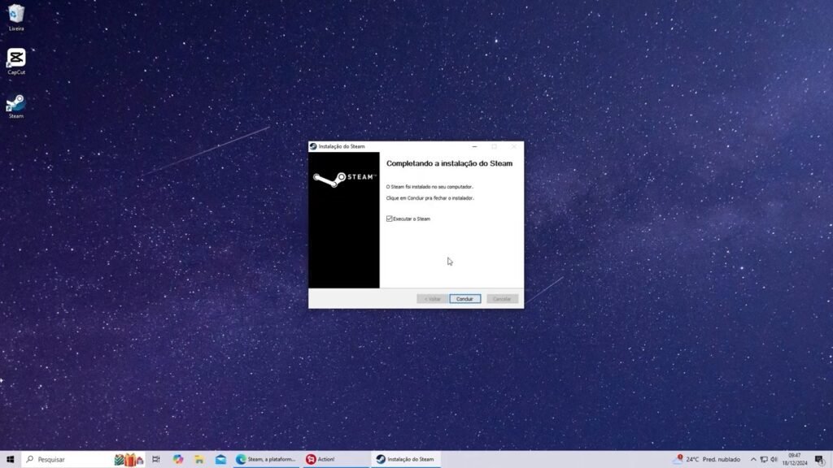Focus the Pesquisar taskbar search box
Image resolution: width=833 pixels, height=468 pixels.
point(83,460)
